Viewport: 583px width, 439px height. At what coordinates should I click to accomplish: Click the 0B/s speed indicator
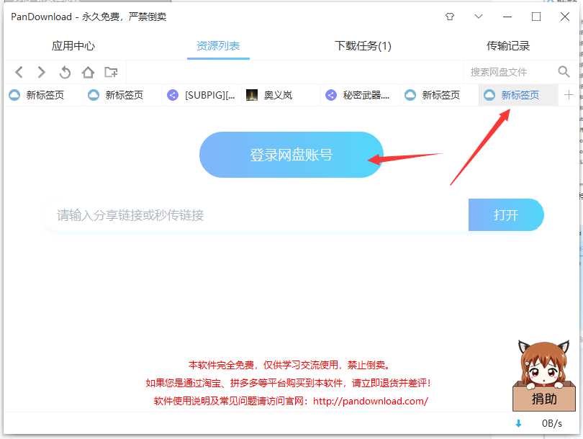[552, 423]
